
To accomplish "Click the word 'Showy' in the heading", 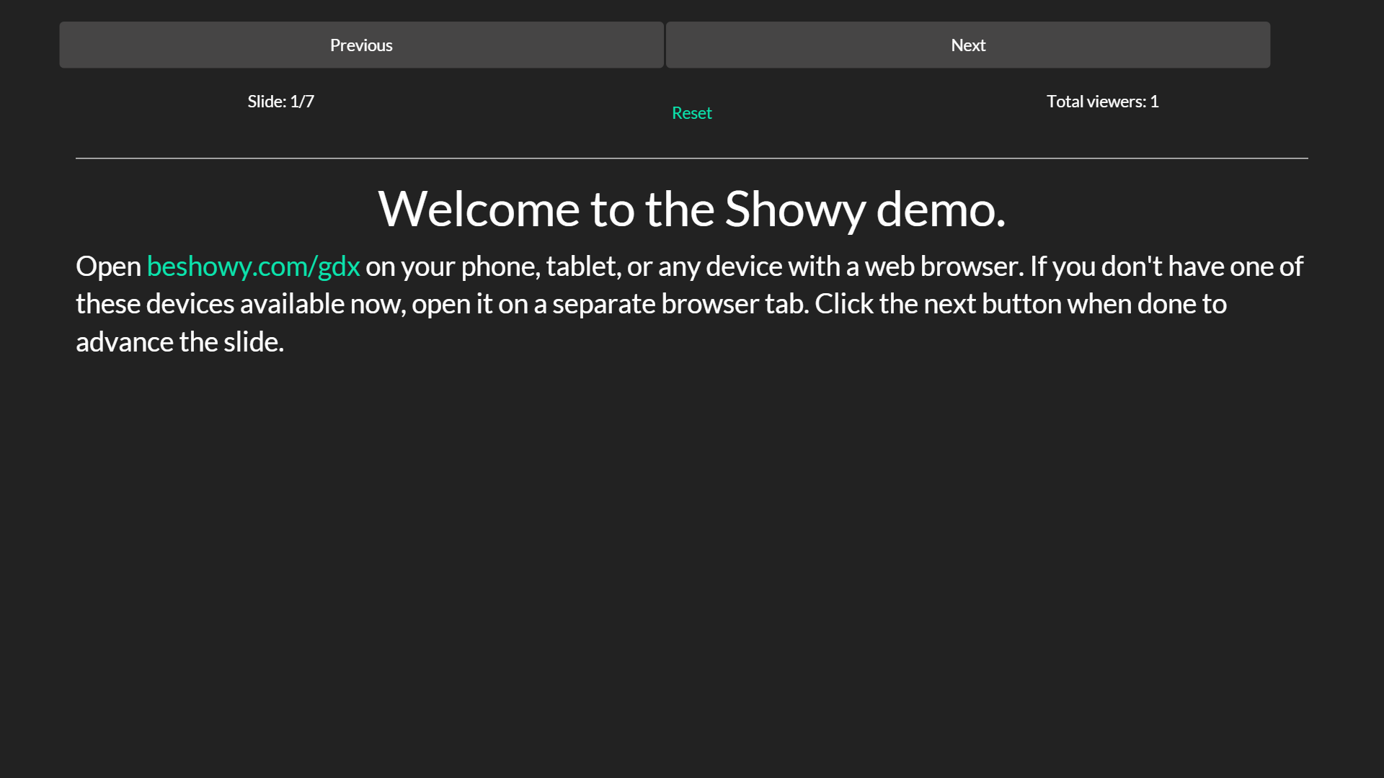I will pos(794,209).
